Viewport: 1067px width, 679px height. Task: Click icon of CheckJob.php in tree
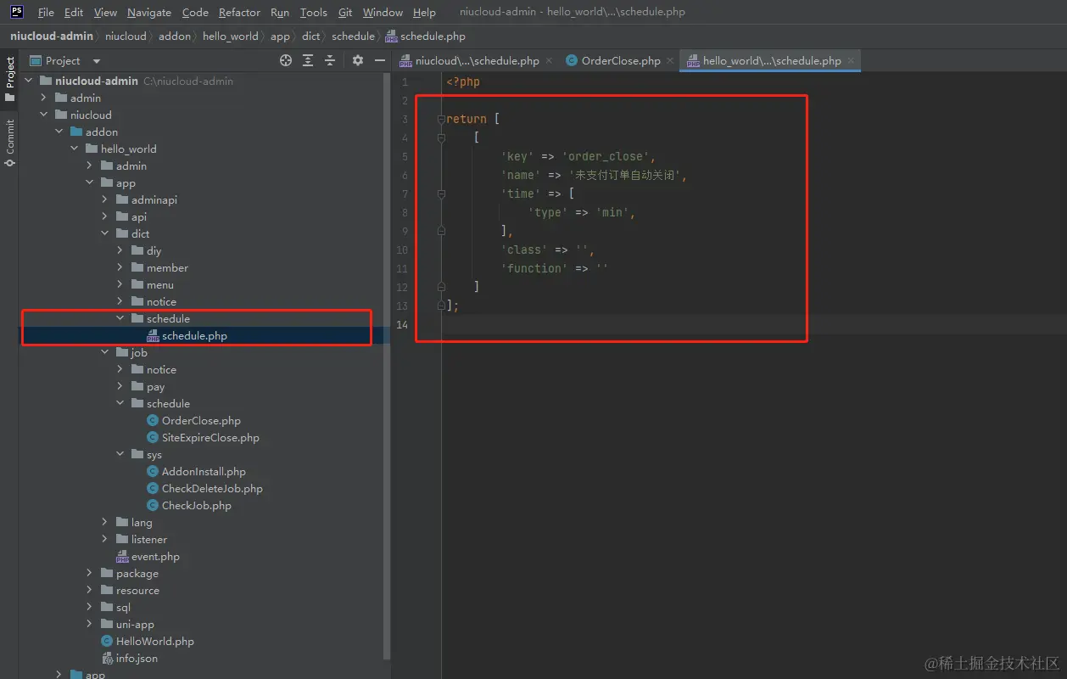(153, 505)
